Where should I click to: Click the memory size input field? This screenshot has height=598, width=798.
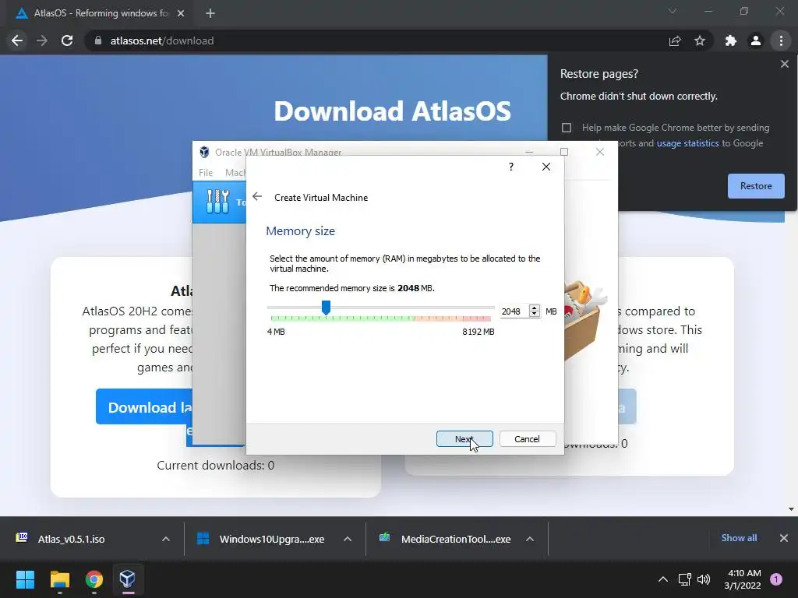(513, 311)
